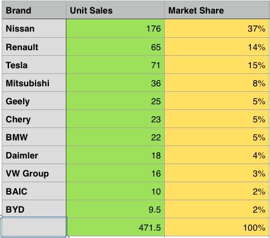270x238 pixels.
Task: Select the 100% total market share cell
Action: point(217,227)
